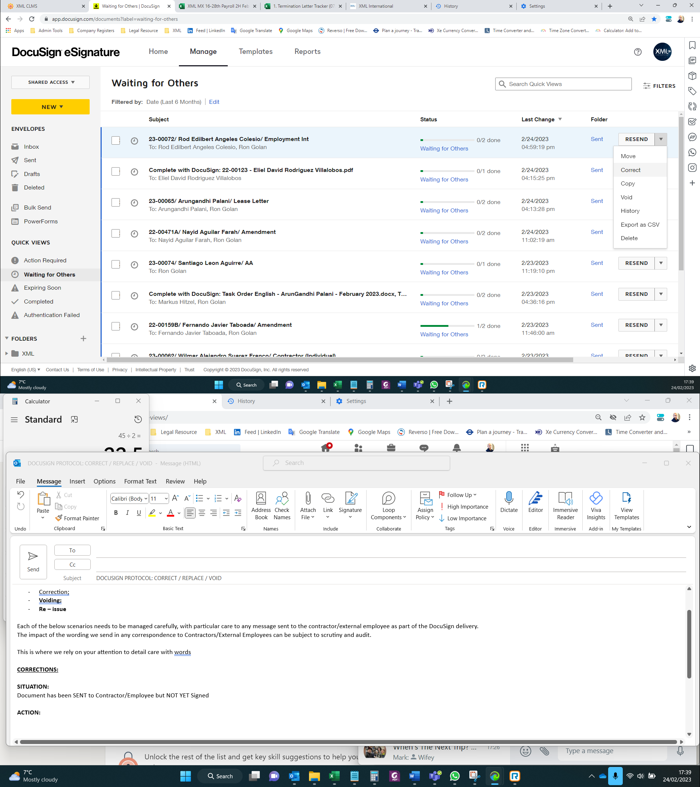Expand the SHARED ACCESS dropdown
Screen dimensions: 700x787
pyautogui.click(x=50, y=82)
